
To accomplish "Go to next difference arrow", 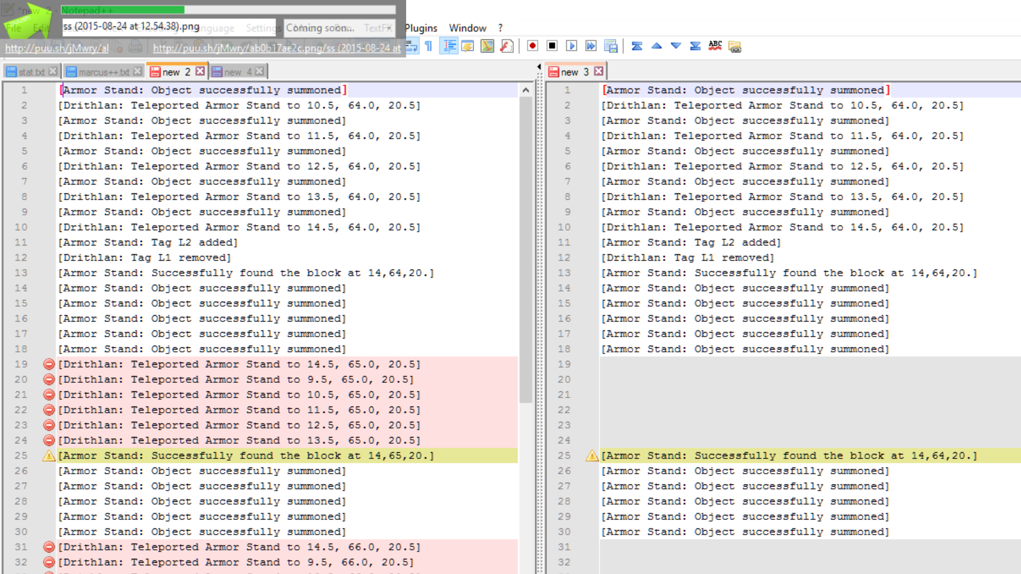I will [x=676, y=46].
